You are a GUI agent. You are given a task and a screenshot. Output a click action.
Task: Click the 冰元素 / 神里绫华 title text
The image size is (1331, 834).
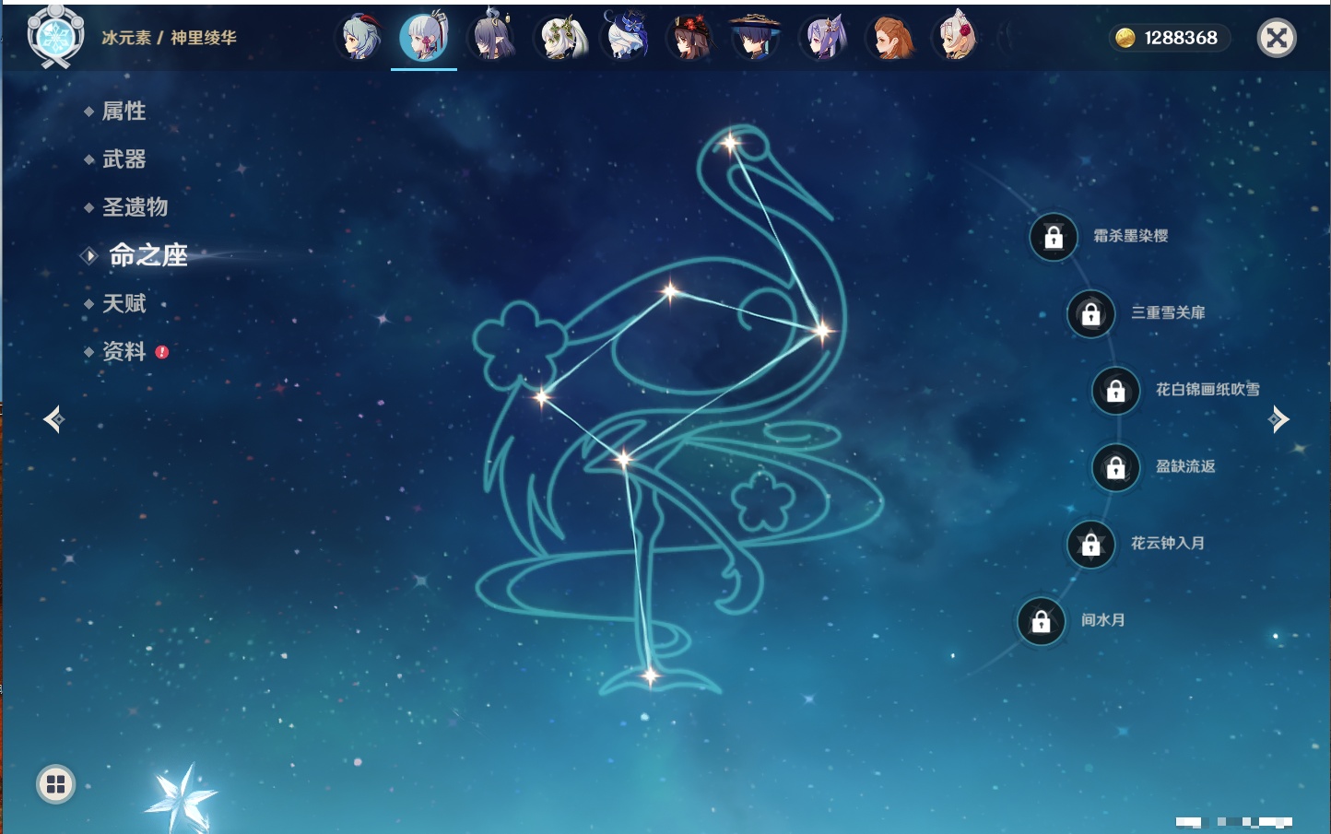pos(169,38)
